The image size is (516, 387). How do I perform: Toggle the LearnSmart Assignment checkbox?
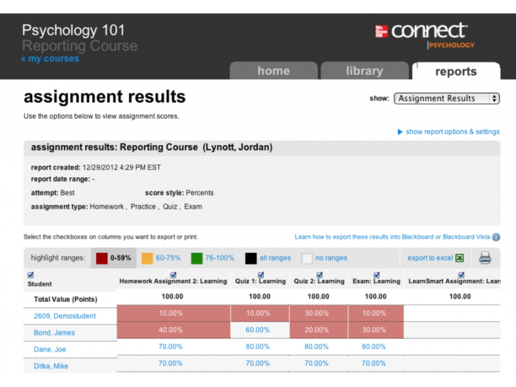click(x=461, y=275)
